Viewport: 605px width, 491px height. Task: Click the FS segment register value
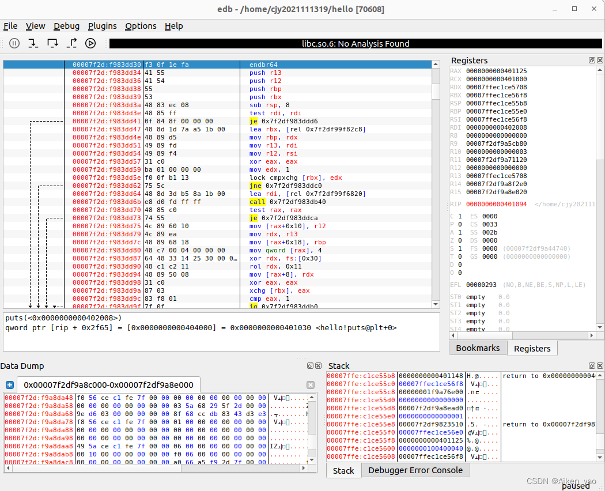pyautogui.click(x=490, y=248)
